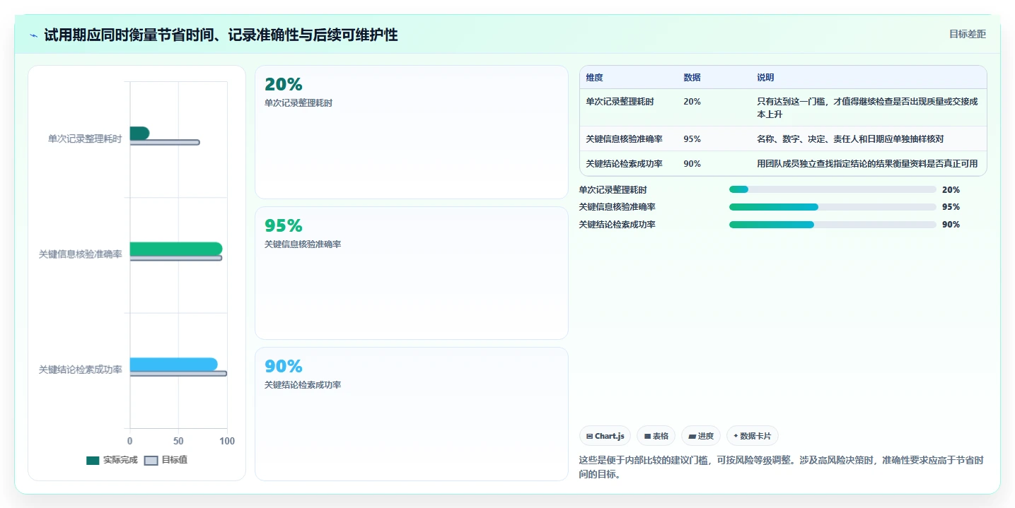Image resolution: width=1015 pixels, height=508 pixels.
Task: Click the 数据卡片 tag chip
Action: coord(752,436)
